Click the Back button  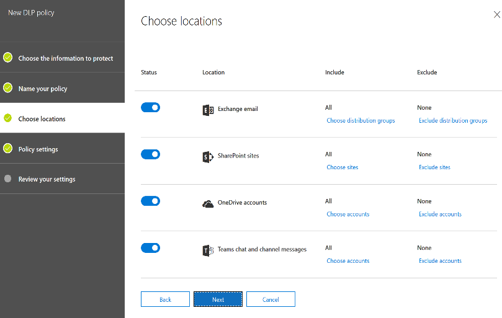pos(165,299)
